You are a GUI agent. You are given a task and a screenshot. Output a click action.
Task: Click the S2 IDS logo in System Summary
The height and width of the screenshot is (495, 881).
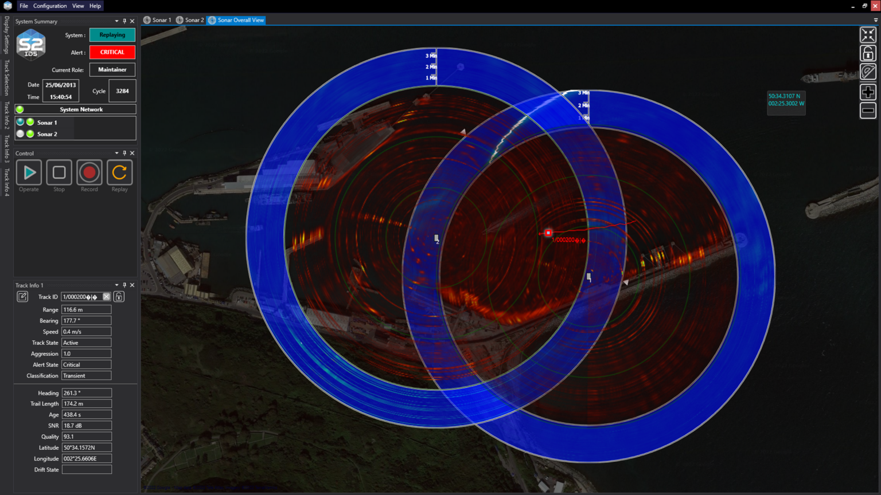coord(31,45)
